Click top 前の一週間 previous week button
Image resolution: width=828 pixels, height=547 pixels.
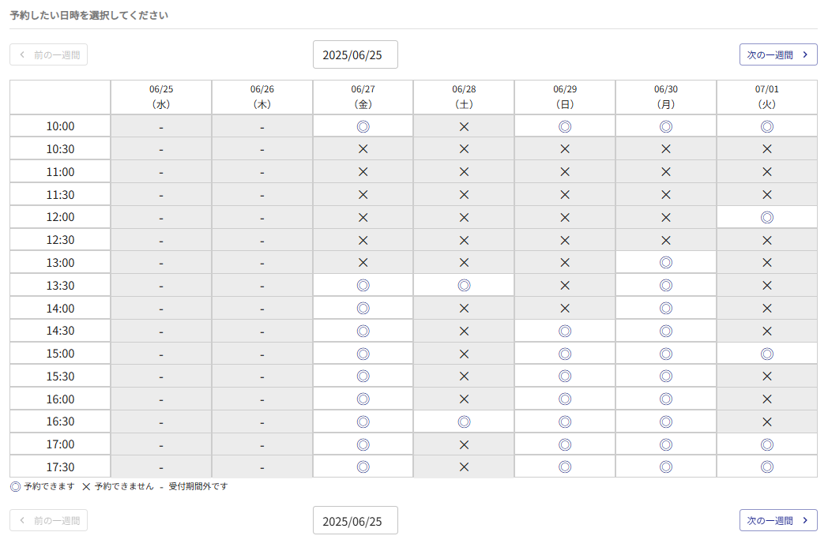coord(49,54)
